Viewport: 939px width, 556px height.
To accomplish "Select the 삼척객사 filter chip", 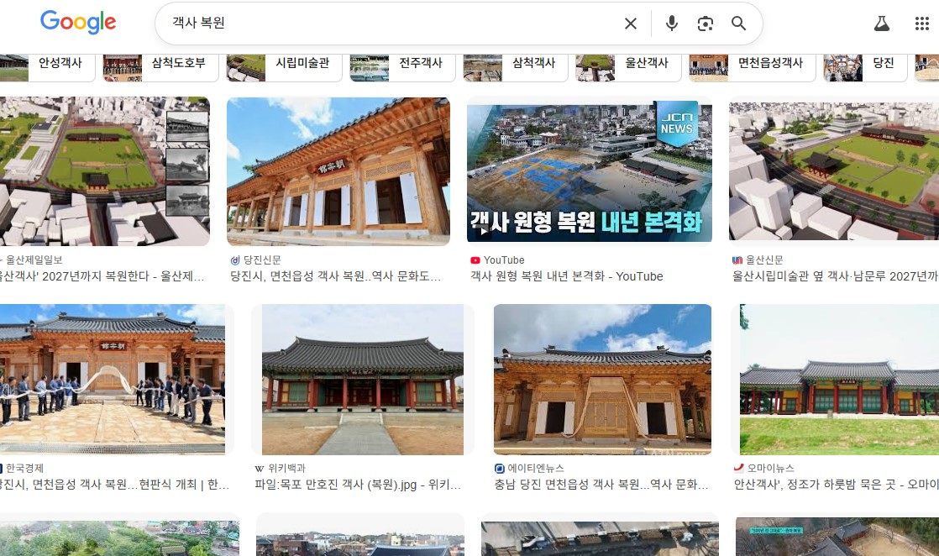I will tap(516, 67).
